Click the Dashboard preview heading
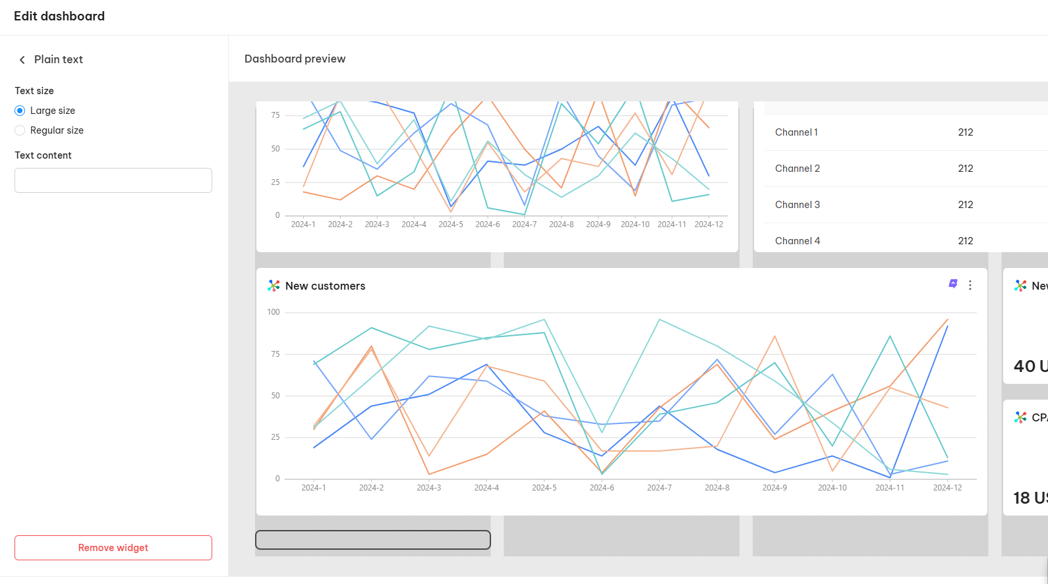Viewport: 1048px width, 584px height. 295,59
